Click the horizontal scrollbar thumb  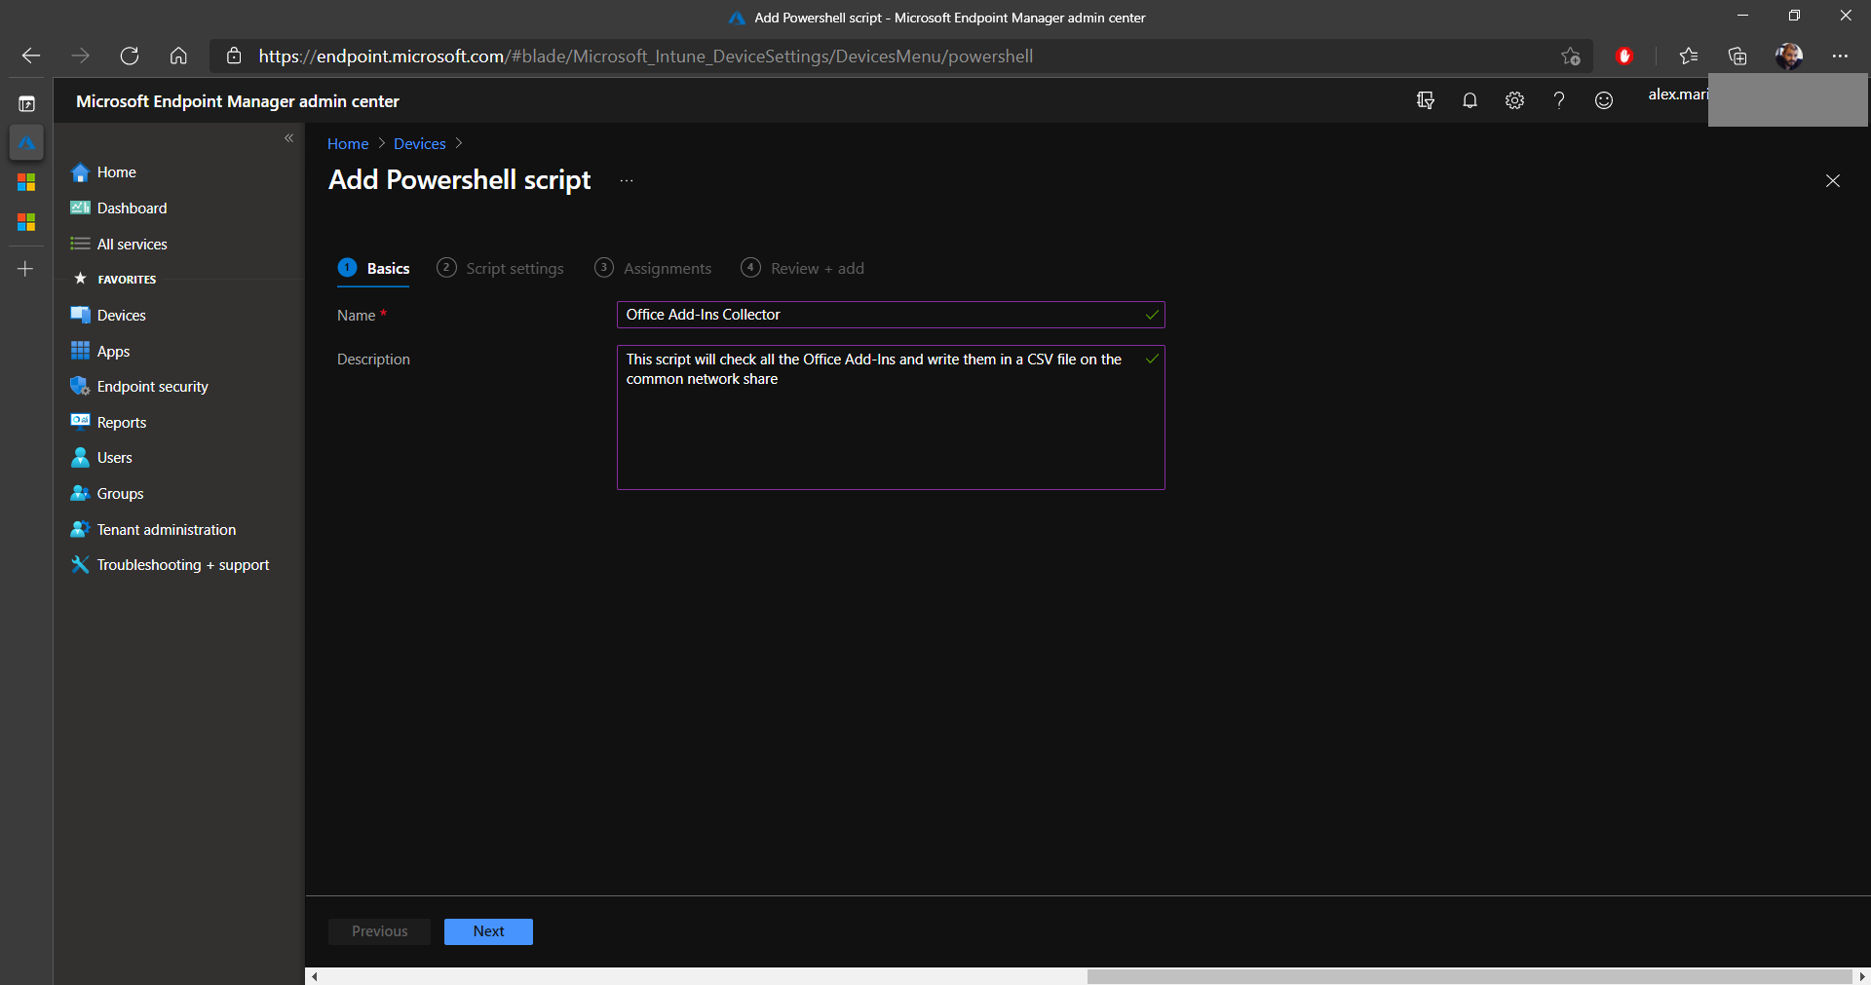coord(1469,976)
